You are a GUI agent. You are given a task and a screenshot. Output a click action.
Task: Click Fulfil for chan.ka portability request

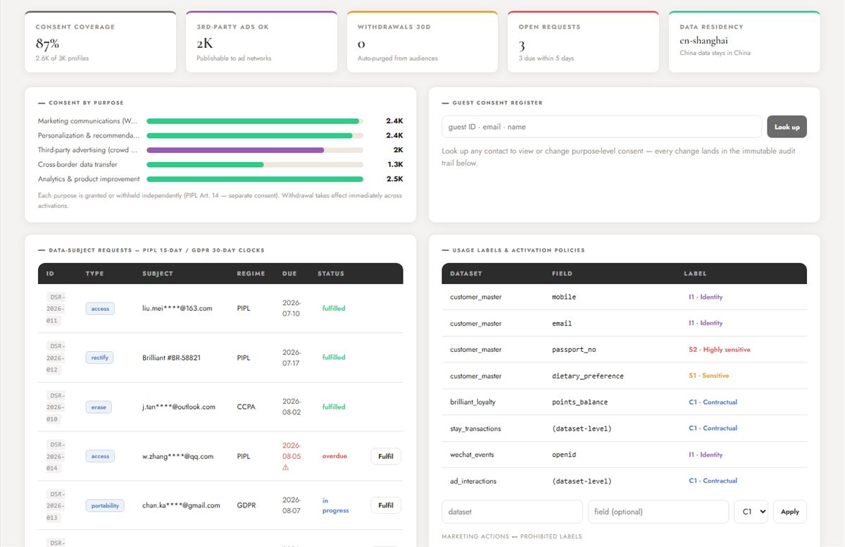pyautogui.click(x=386, y=505)
